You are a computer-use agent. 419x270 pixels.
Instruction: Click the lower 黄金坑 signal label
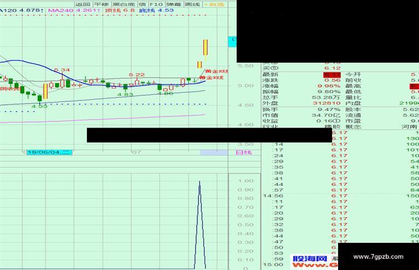(x=211, y=78)
